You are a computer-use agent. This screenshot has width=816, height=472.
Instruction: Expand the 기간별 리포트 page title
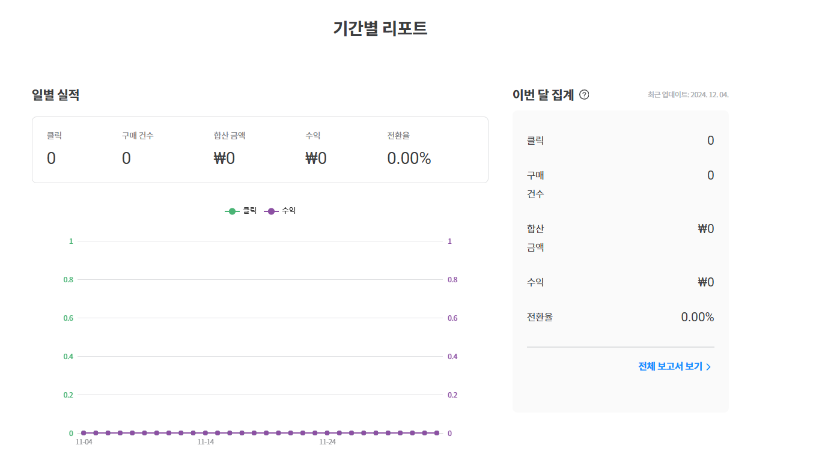pyautogui.click(x=380, y=28)
